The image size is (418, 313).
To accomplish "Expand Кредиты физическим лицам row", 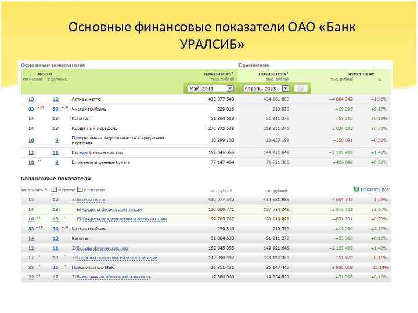I will 78,210.
